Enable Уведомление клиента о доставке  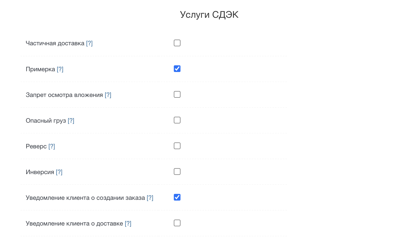tap(177, 223)
